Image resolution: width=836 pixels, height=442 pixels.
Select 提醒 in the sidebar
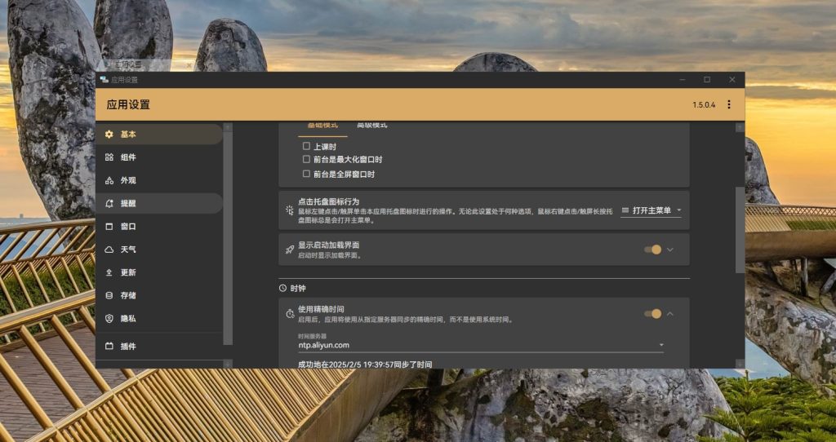click(159, 203)
